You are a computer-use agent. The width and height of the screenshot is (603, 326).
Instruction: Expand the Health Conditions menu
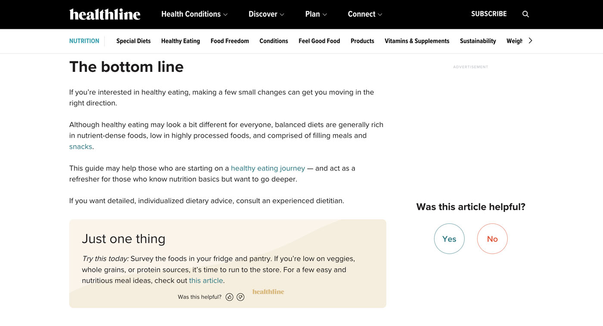click(194, 14)
